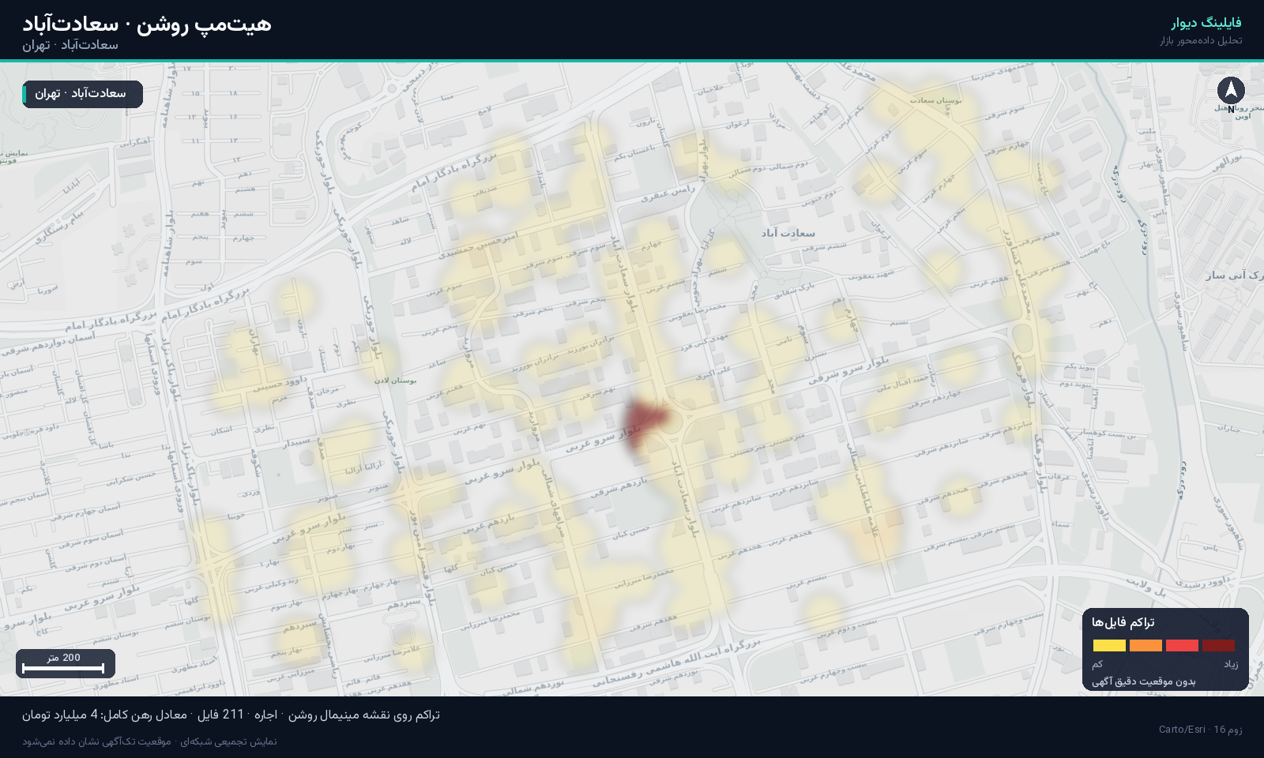Screen dimensions: 1264x758
Task: Click the 'بن بست کوهسار' street label
Action: [1108, 433]
